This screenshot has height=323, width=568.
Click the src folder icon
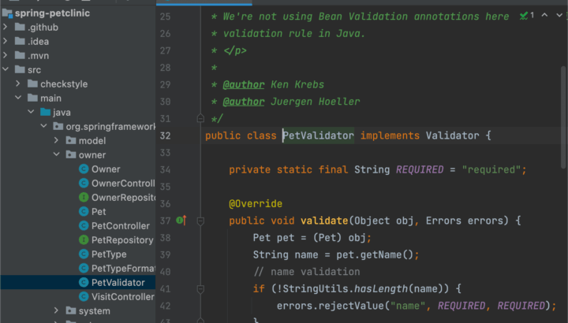click(20, 69)
